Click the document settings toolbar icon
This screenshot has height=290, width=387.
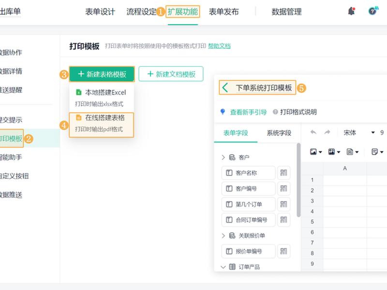(350, 152)
